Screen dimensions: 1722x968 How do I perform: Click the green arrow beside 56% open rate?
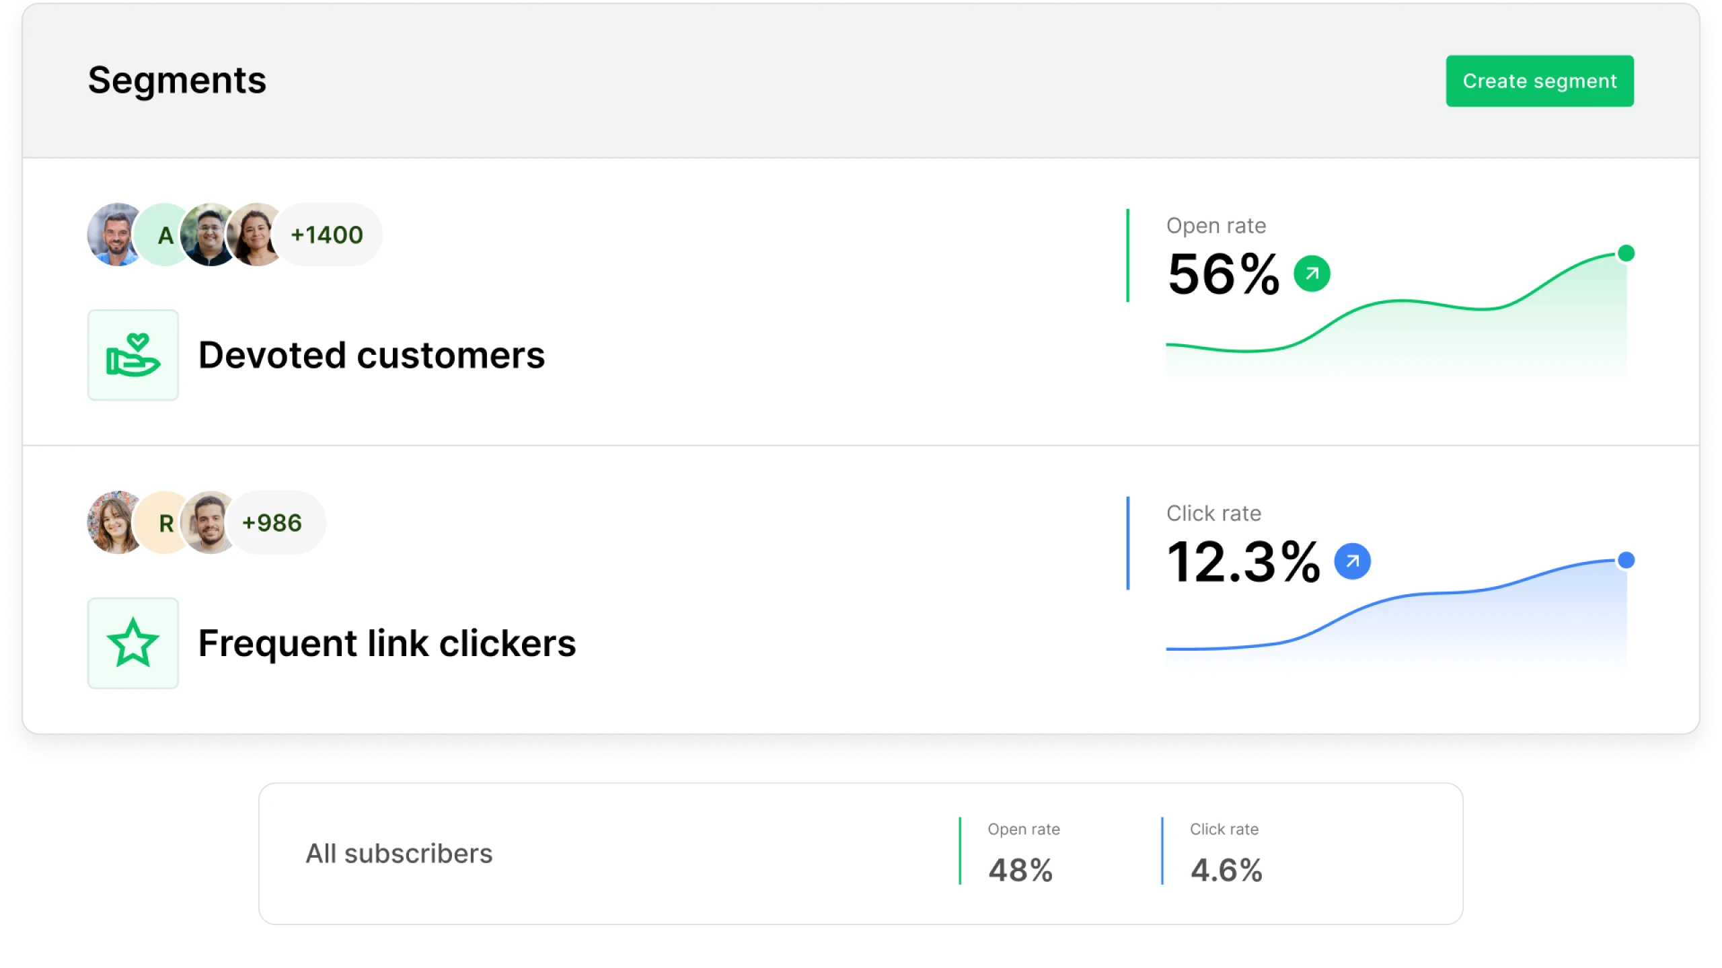(1312, 274)
